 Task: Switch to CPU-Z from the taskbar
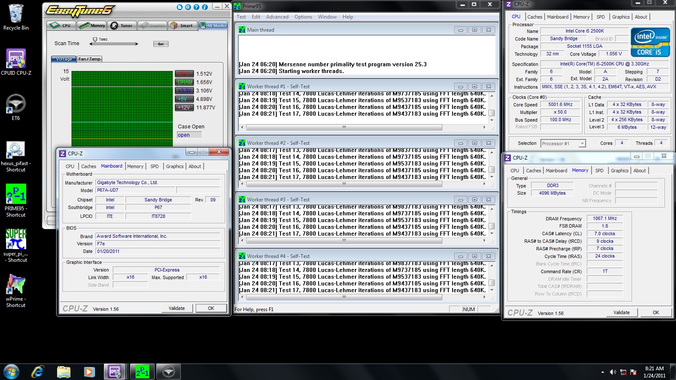click(x=115, y=372)
